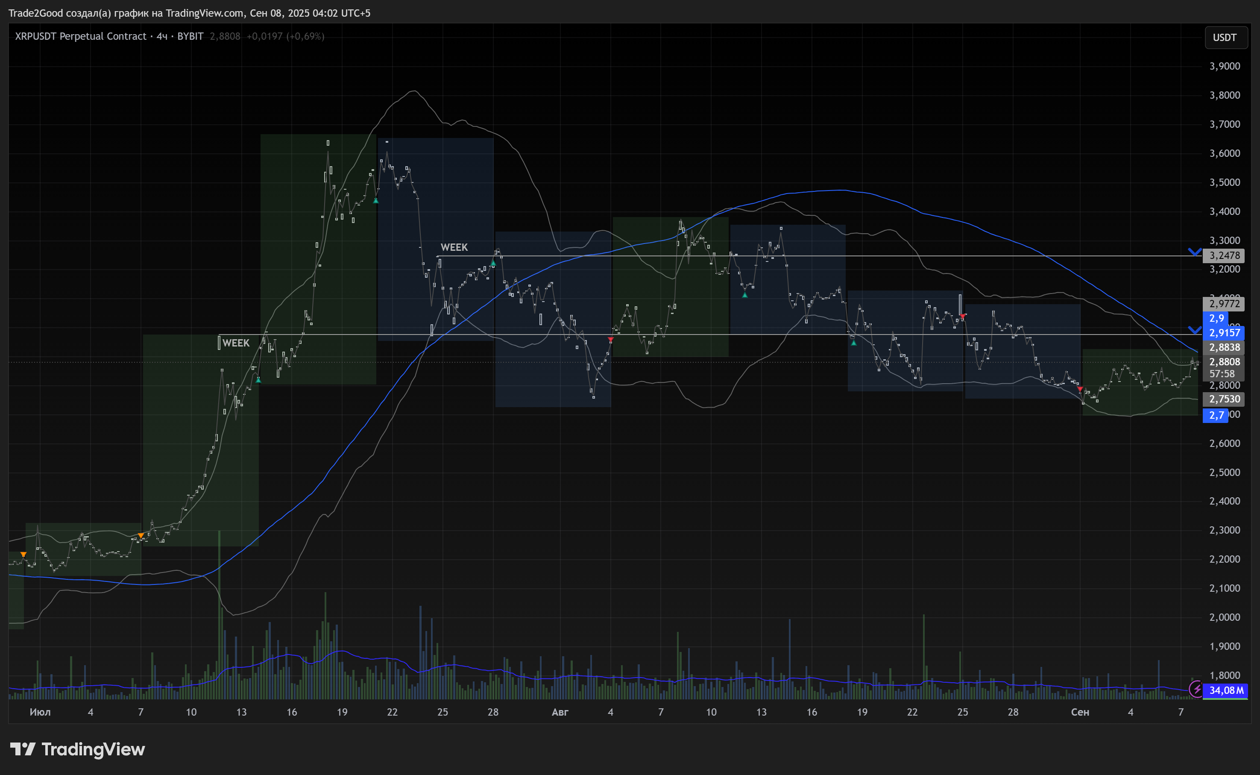This screenshot has width=1260, height=775.
Task: Click the Авг month label on time axis
Action: (560, 712)
